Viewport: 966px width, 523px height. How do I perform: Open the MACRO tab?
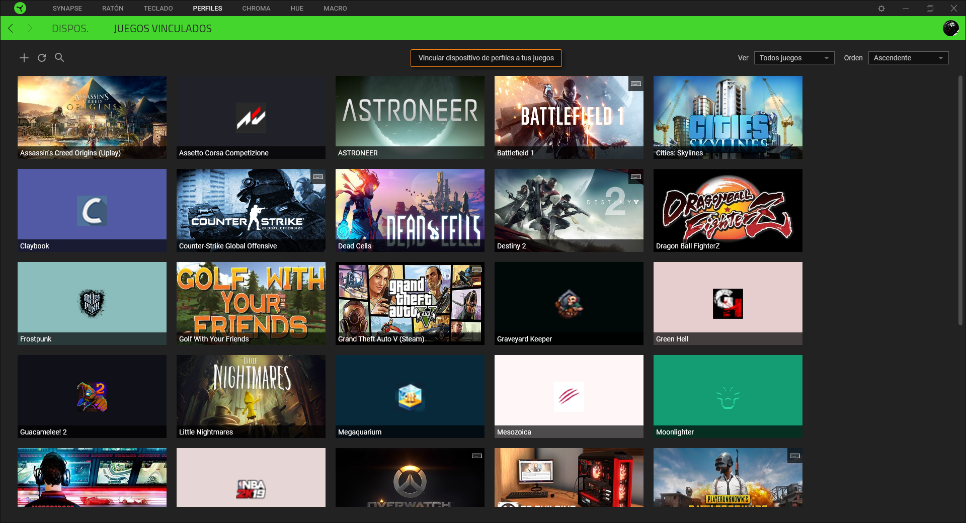(335, 9)
